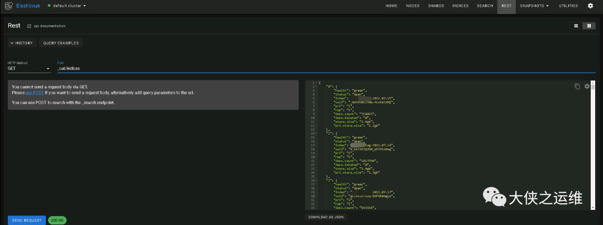Switch to horizontal split layout

575,26
